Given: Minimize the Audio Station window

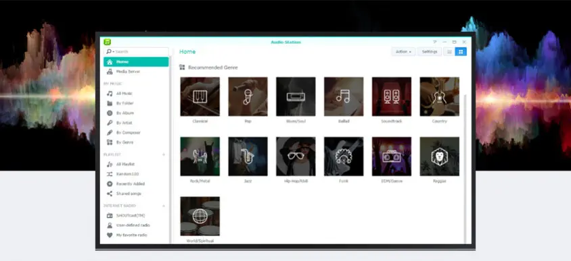Looking at the screenshot, I should click(444, 42).
